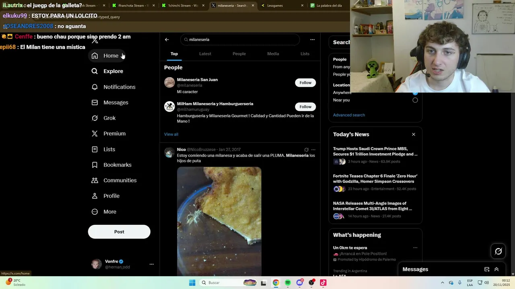Open Premium in the sidebar
Viewport: 515px width, 289px height.
pos(109,134)
